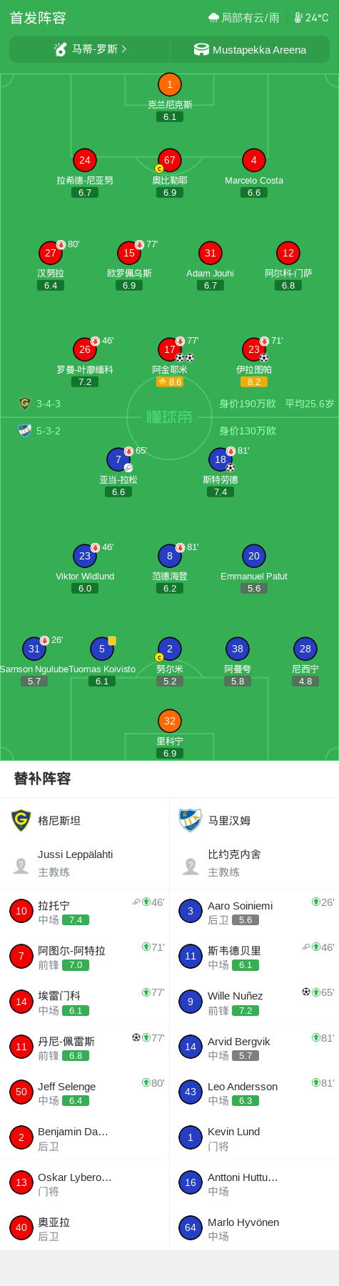The width and height of the screenshot is (339, 1286).
Task: Tap the 8.6 top rating badge
Action: (170, 382)
